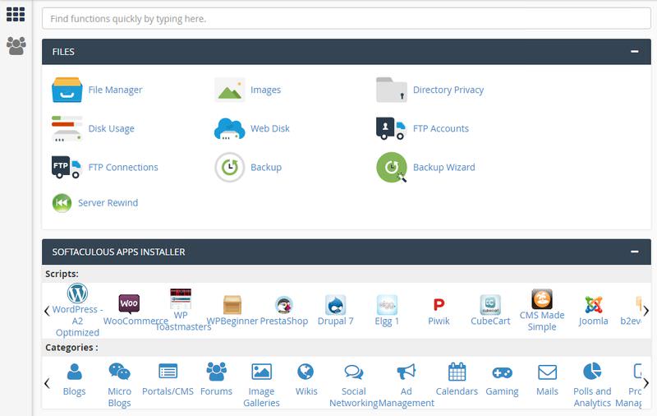Collapse the FILES section
The height and width of the screenshot is (416, 657).
(x=634, y=52)
